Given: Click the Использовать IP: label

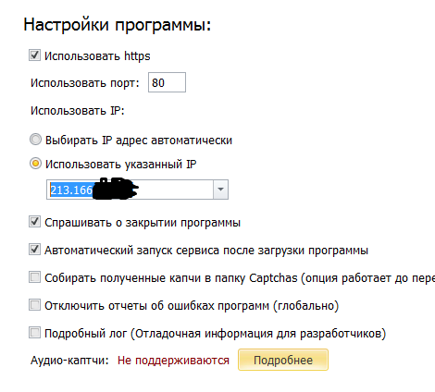Looking at the screenshot, I should (x=78, y=111).
